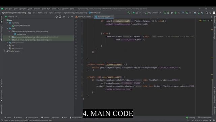Click the Sync Project with Gradle icon
216x122 pixels.
(195, 13)
